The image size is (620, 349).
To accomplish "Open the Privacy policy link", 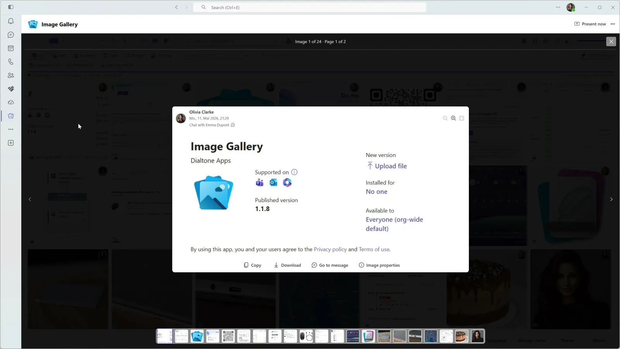I will pyautogui.click(x=330, y=249).
